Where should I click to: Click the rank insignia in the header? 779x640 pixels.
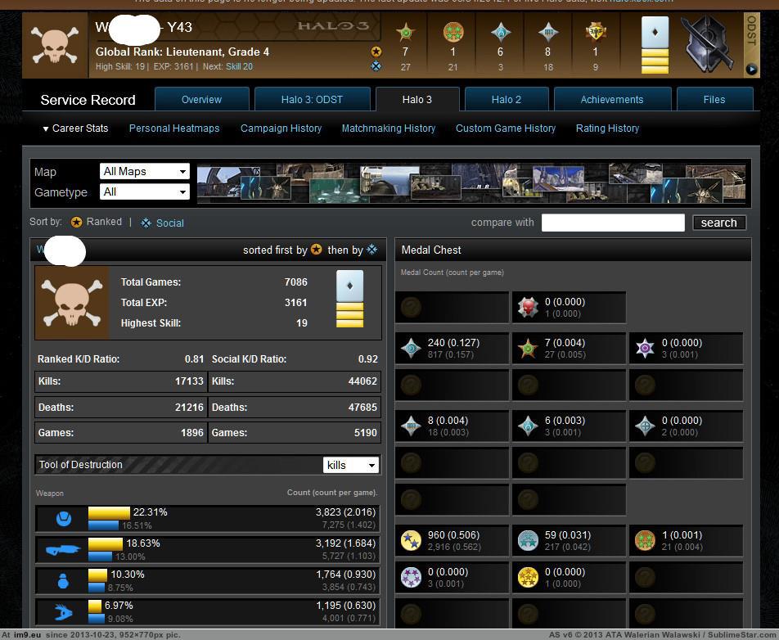pyautogui.click(x=655, y=45)
